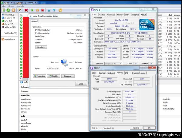Image resolution: width=182 pixels, height=138 pixels.
Task: Remove torrent with the red X icon
Action: [x=26, y=10]
